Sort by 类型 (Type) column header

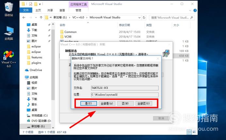click(149, 25)
